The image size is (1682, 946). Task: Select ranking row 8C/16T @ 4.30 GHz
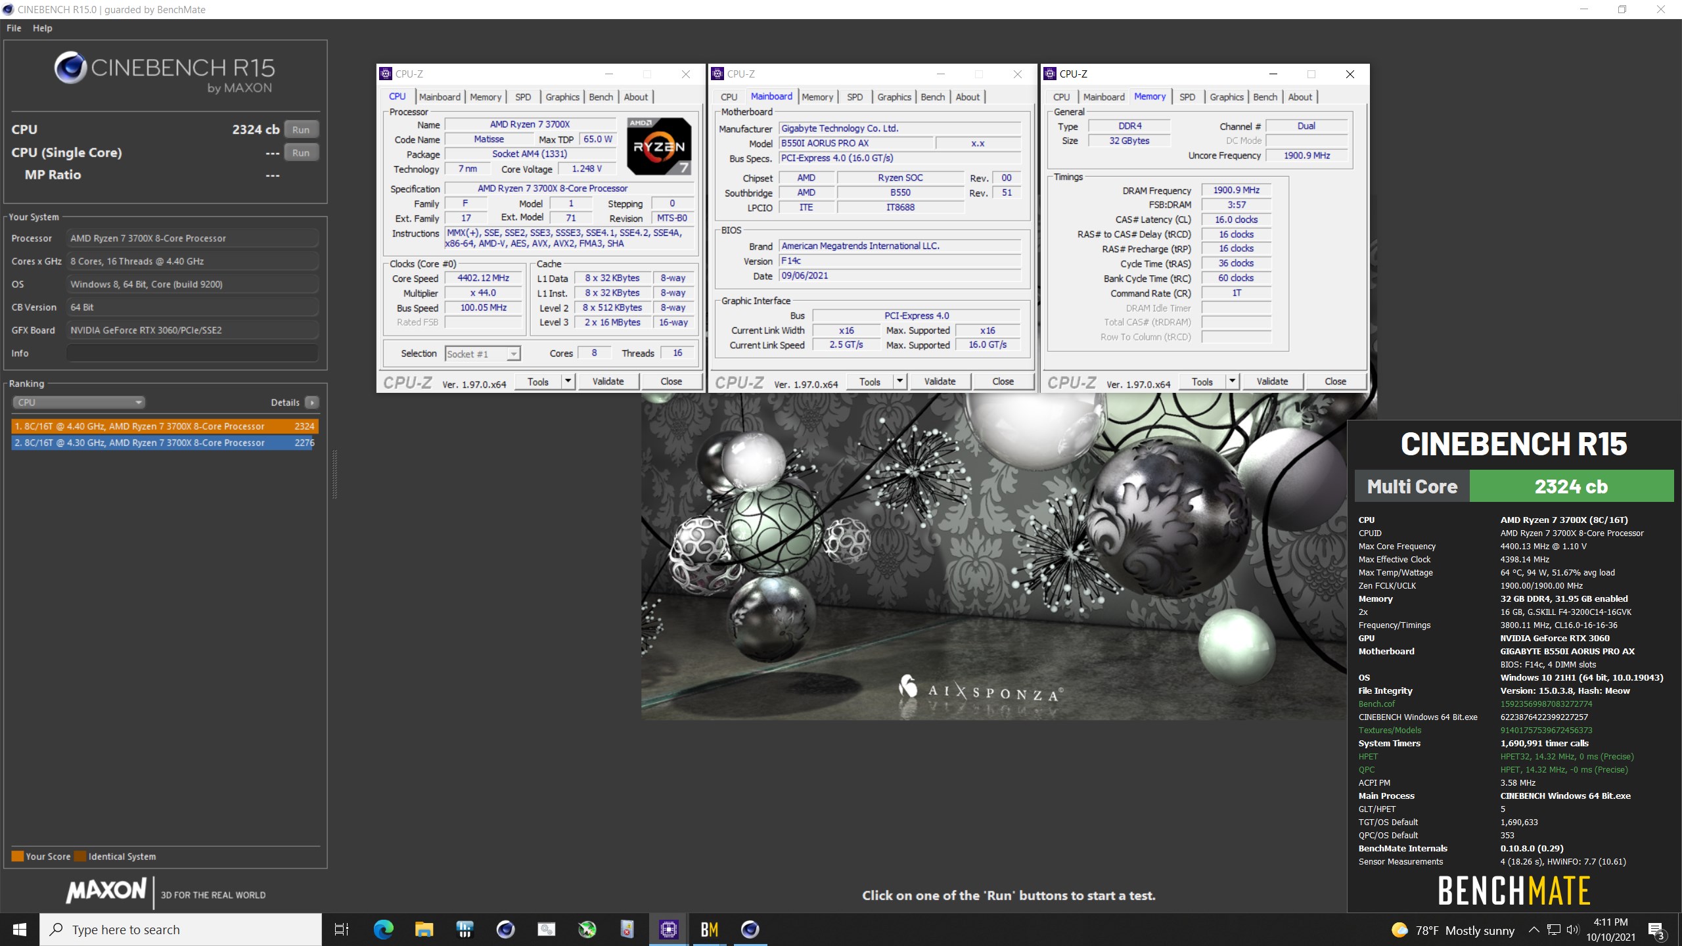click(165, 443)
